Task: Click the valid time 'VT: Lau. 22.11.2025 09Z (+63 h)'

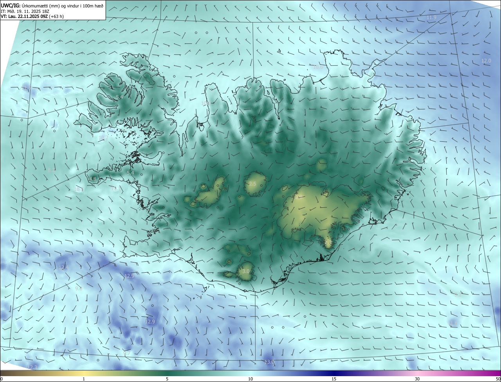Action: pos(32,16)
